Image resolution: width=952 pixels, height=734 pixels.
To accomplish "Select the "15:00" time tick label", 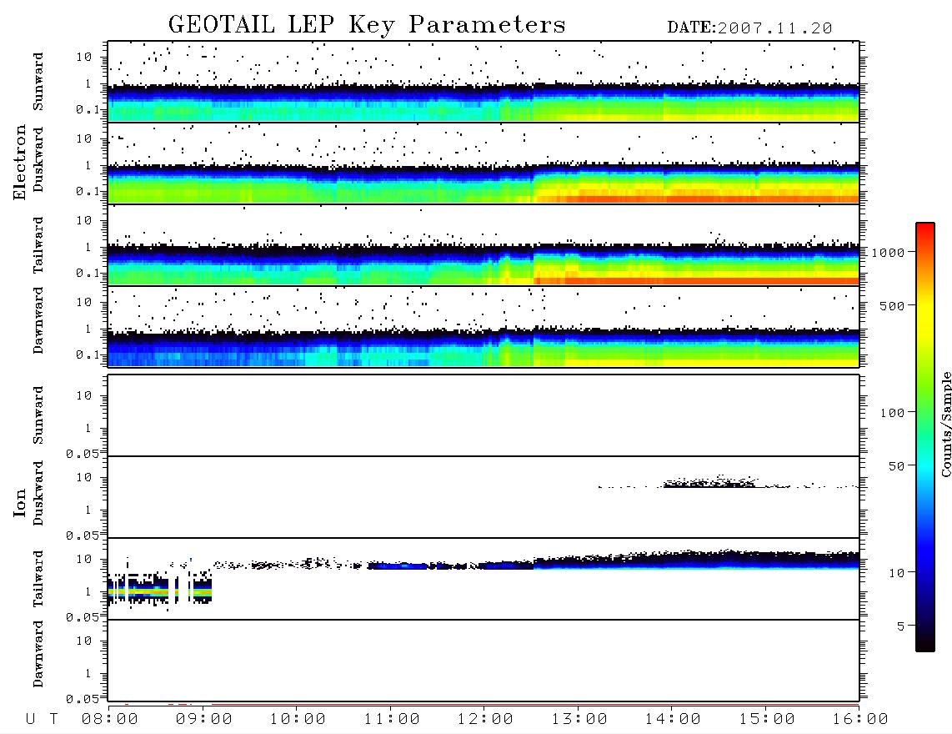I will [x=767, y=720].
